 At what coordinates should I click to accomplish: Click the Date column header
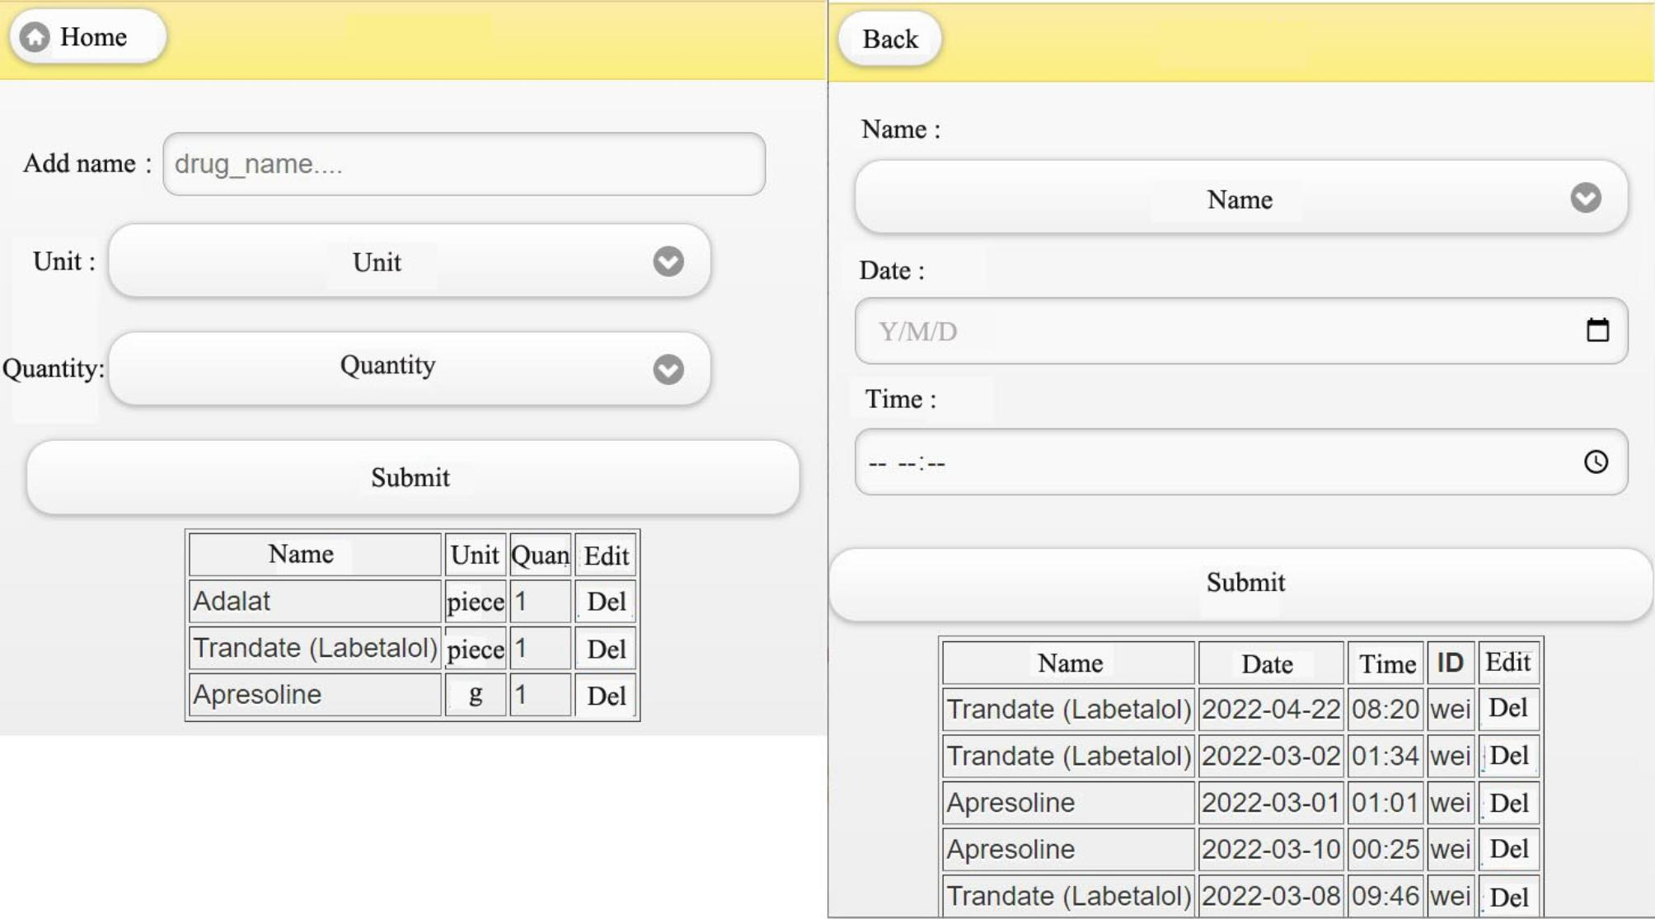pyautogui.click(x=1271, y=663)
